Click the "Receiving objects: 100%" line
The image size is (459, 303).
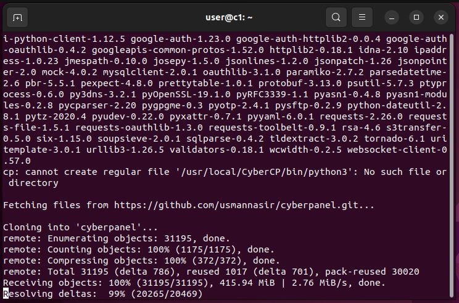[194, 283]
